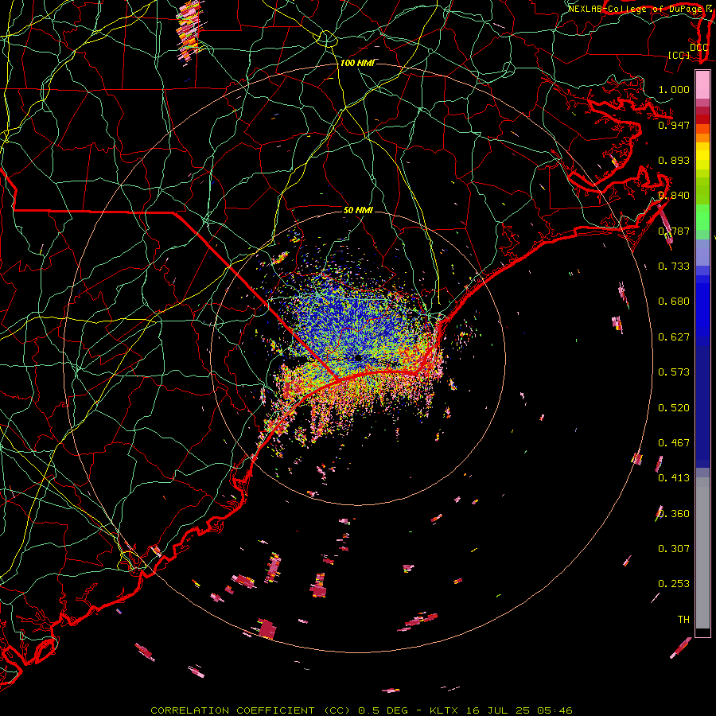Click the 0.787 color scale value

674,231
